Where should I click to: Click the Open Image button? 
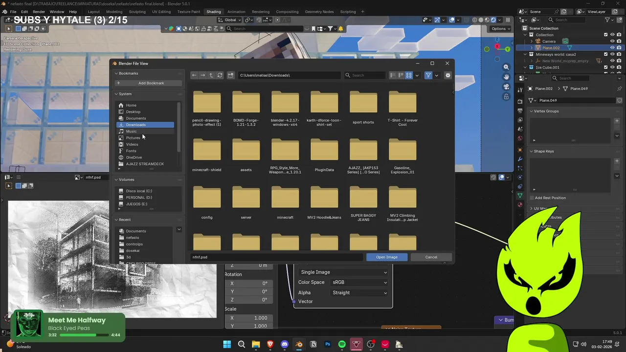[x=387, y=257]
